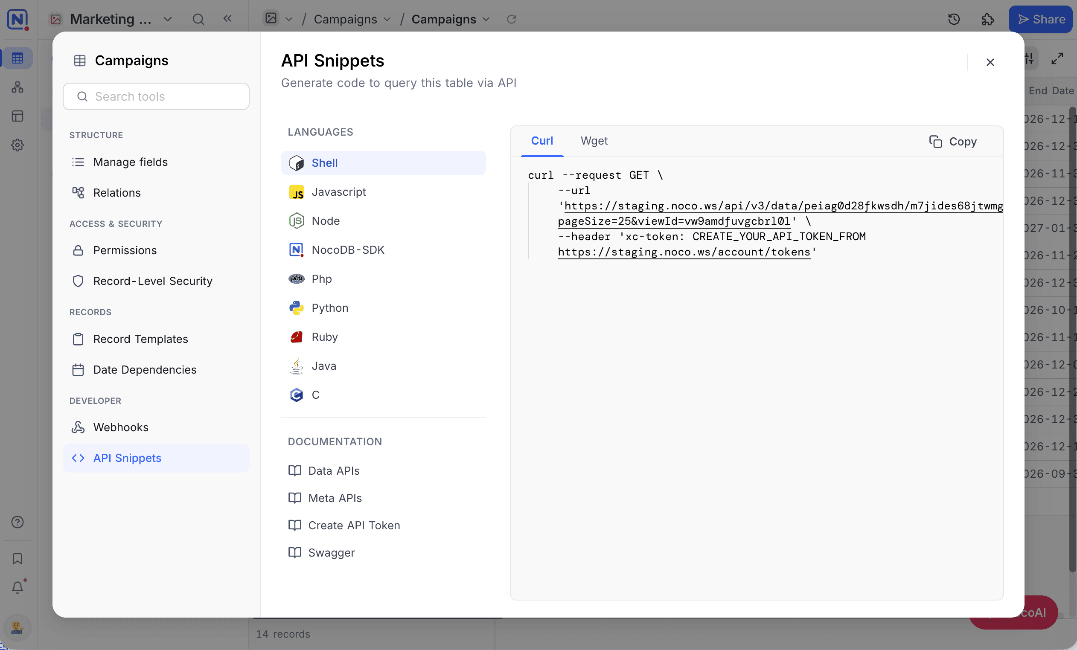Open the Date Dependencies tool

click(x=156, y=369)
